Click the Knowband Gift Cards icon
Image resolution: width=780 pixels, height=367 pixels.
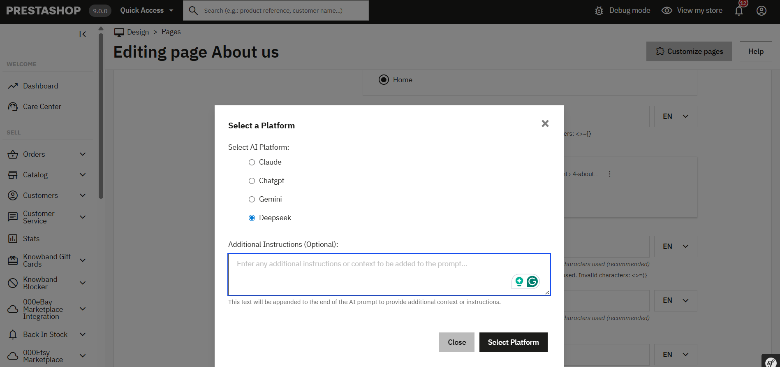coord(13,260)
